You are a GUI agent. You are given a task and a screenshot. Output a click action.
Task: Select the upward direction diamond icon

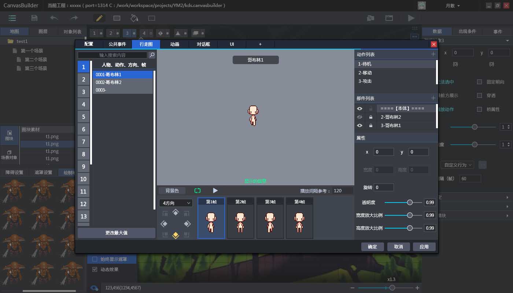(176, 212)
